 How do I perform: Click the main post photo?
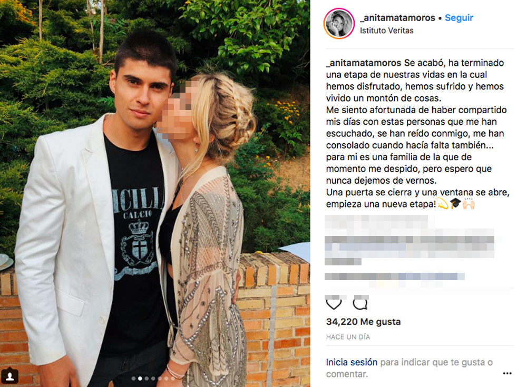pos(155,194)
